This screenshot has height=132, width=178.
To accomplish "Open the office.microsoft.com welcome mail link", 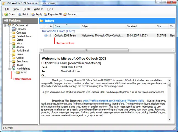I will [113, 101].
